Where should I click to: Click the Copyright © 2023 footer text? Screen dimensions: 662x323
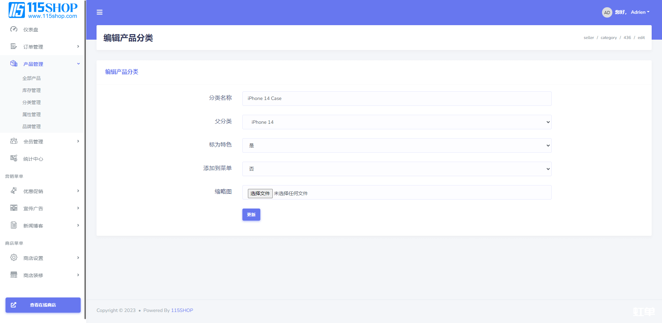(x=116, y=310)
